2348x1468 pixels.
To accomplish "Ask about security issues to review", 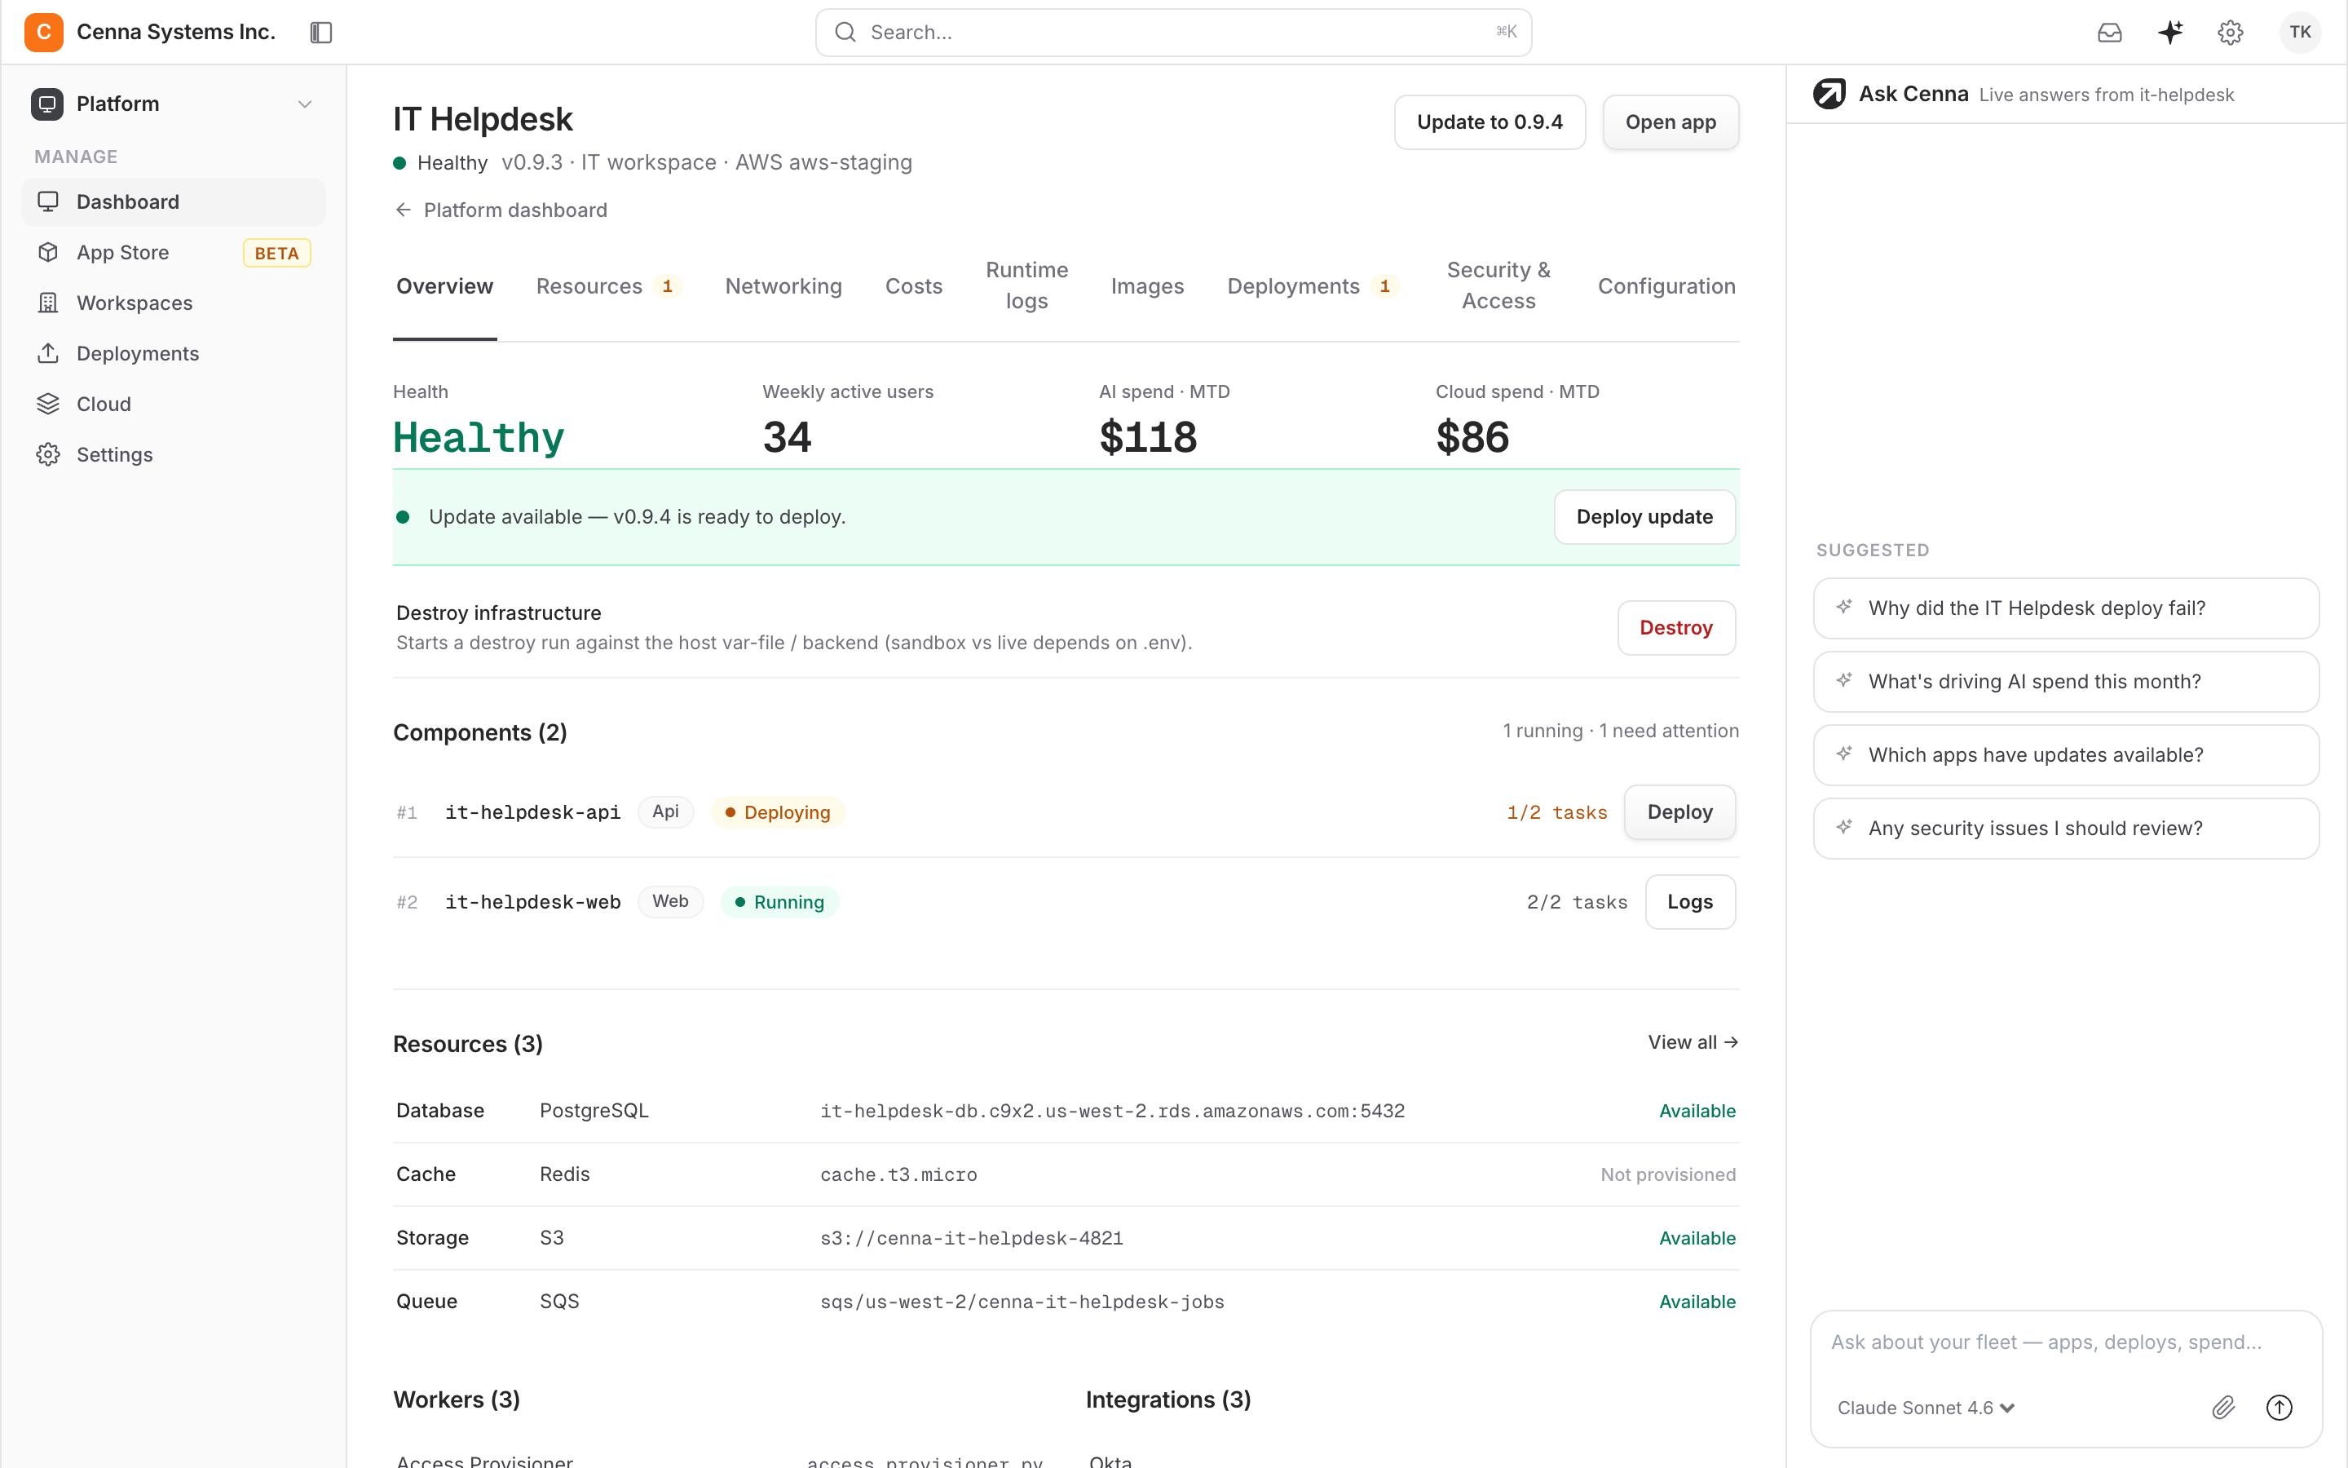I will (x=2066, y=828).
